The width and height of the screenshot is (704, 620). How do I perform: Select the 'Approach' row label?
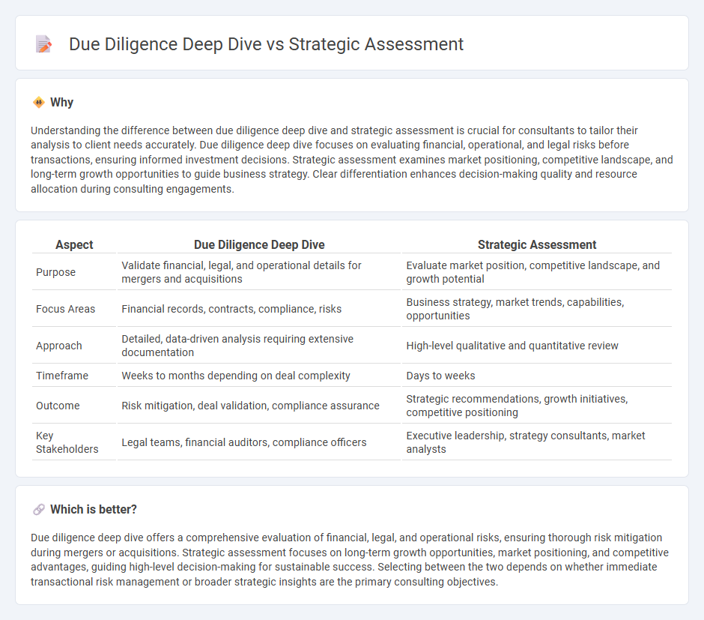click(x=59, y=346)
